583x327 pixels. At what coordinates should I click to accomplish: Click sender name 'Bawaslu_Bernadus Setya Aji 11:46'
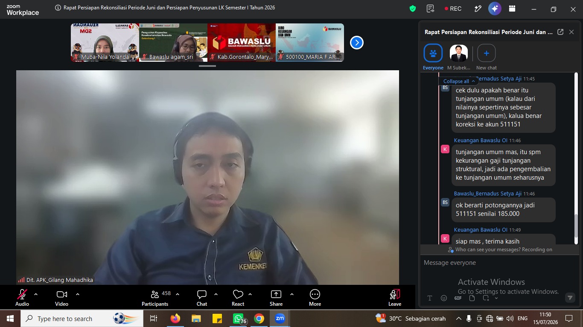[x=494, y=193]
